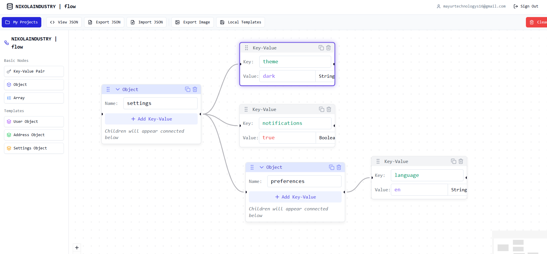
Task: Duplicate the preferences Object node
Action: 331,167
